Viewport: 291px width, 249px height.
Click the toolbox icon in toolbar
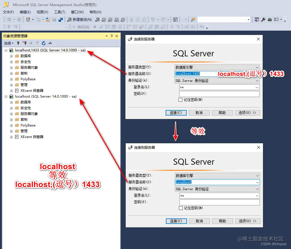tap(270, 19)
